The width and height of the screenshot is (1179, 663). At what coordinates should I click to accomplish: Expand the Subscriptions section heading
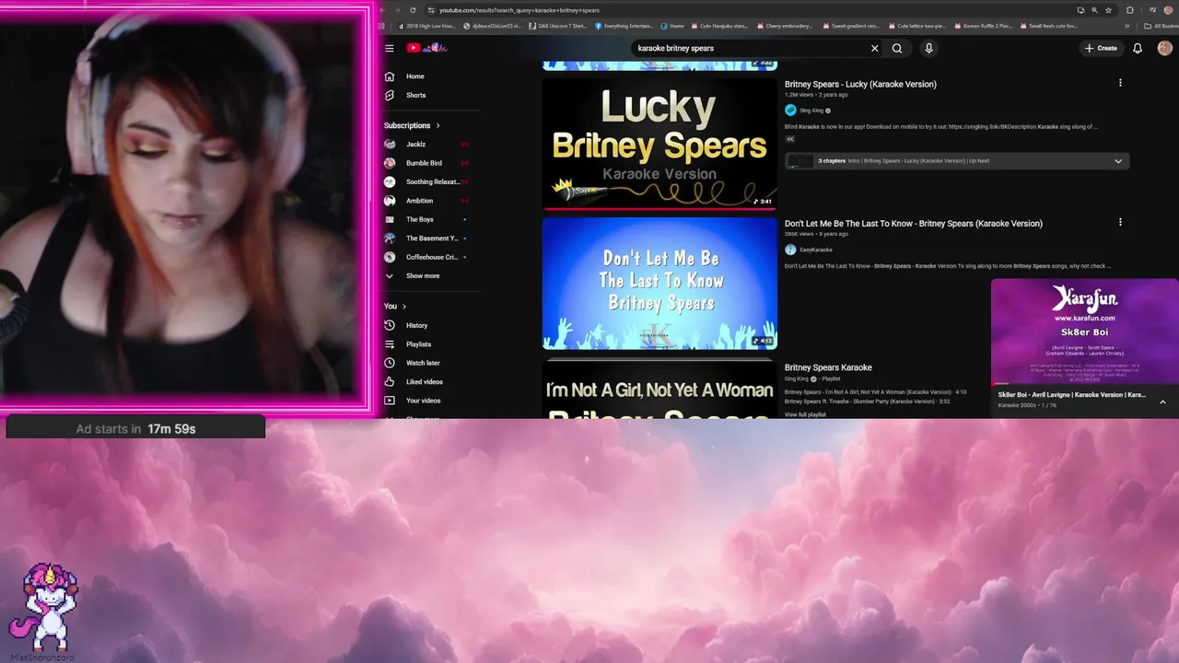[x=412, y=125]
